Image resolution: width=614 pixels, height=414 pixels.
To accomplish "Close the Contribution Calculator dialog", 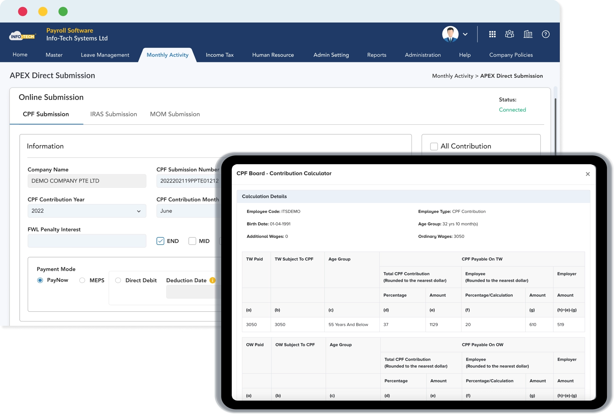I will coord(587,174).
